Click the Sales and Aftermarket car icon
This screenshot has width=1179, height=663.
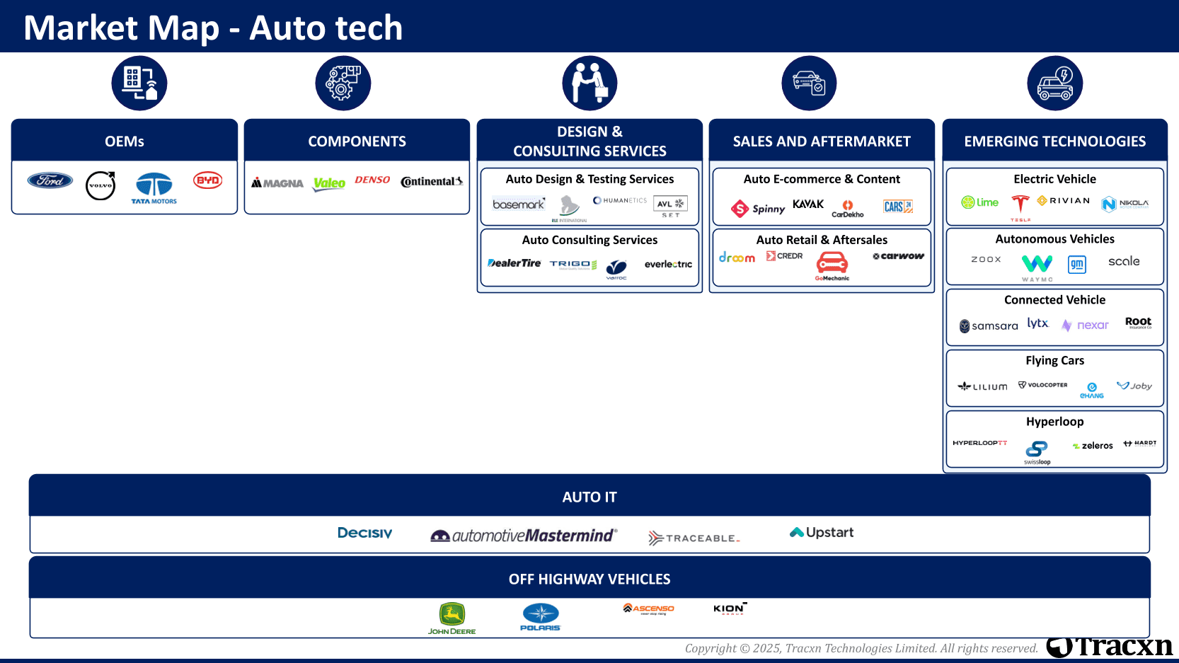809,83
